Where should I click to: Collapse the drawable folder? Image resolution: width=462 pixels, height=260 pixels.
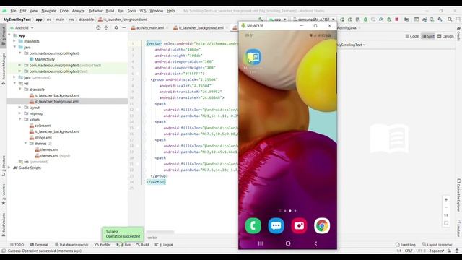point(20,89)
